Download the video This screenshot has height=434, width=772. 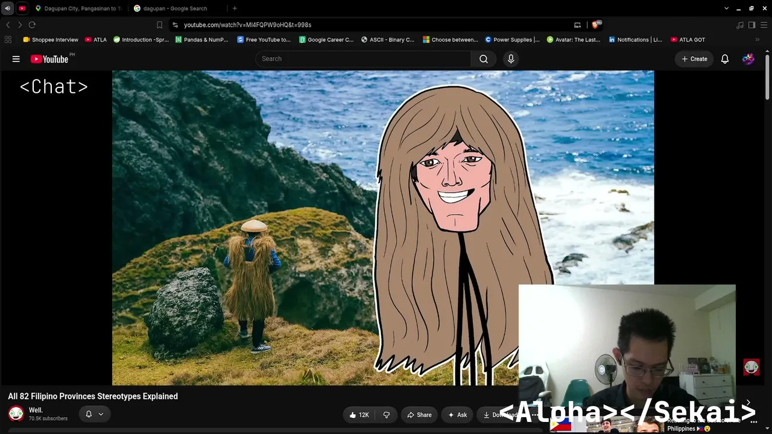tap(499, 415)
